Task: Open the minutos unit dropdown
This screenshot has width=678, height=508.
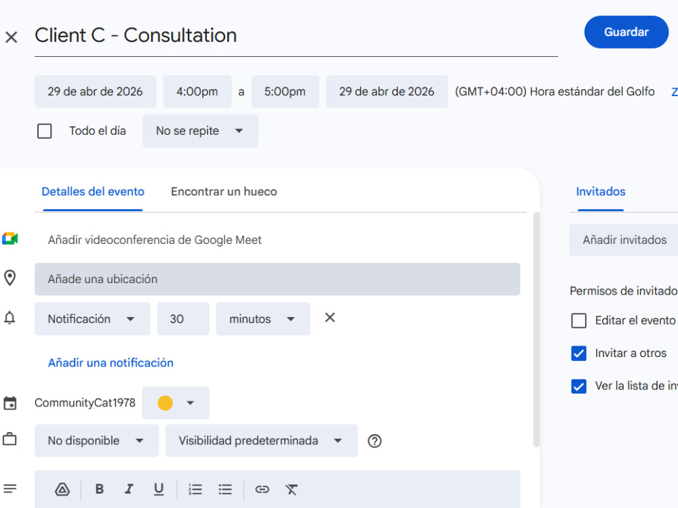Action: (262, 319)
